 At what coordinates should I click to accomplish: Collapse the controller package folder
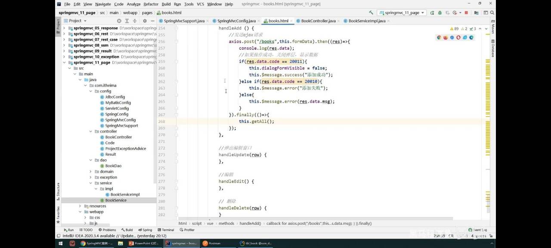91,131
